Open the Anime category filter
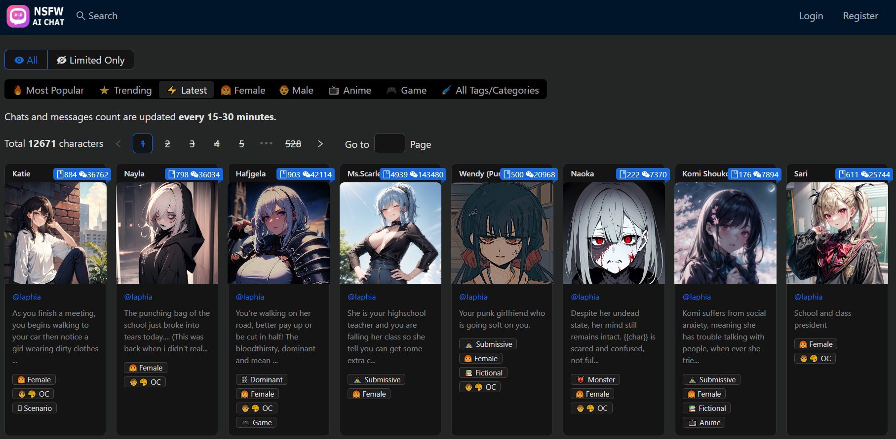The height and width of the screenshot is (439, 896). 350,90
